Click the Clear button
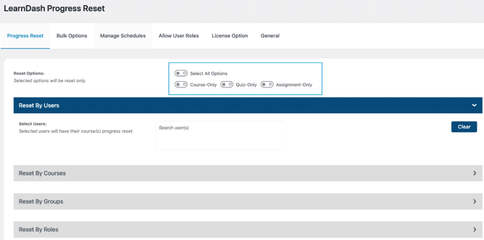The width and height of the screenshot is (484, 240). coord(464,127)
